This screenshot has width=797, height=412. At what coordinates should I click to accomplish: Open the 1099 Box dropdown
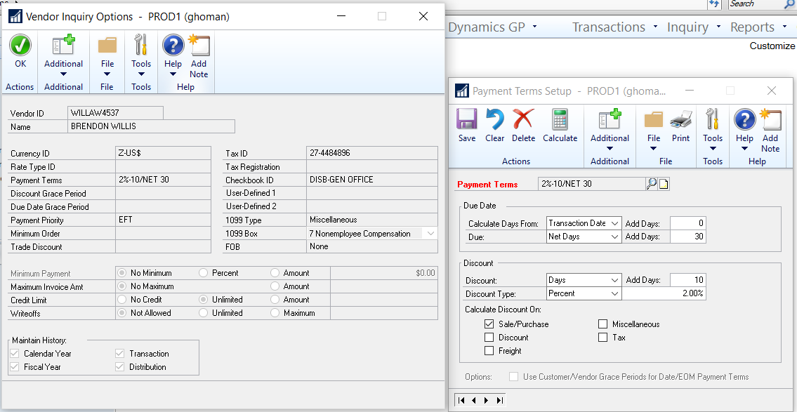click(430, 233)
